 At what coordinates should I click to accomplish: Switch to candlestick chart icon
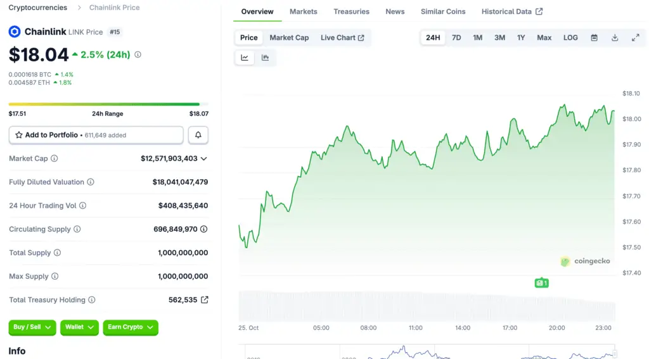[x=265, y=58]
